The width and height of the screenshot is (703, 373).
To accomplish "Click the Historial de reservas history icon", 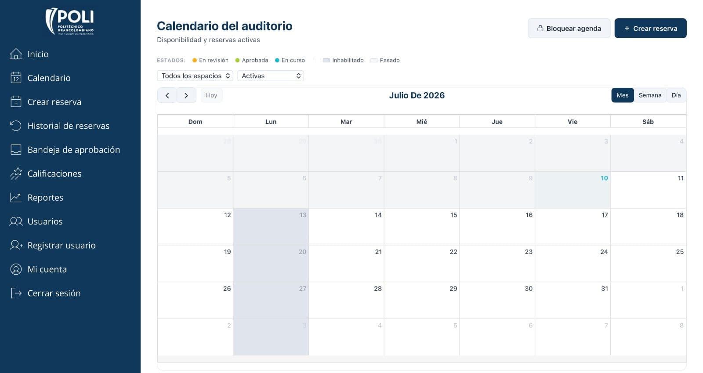I will click(16, 126).
